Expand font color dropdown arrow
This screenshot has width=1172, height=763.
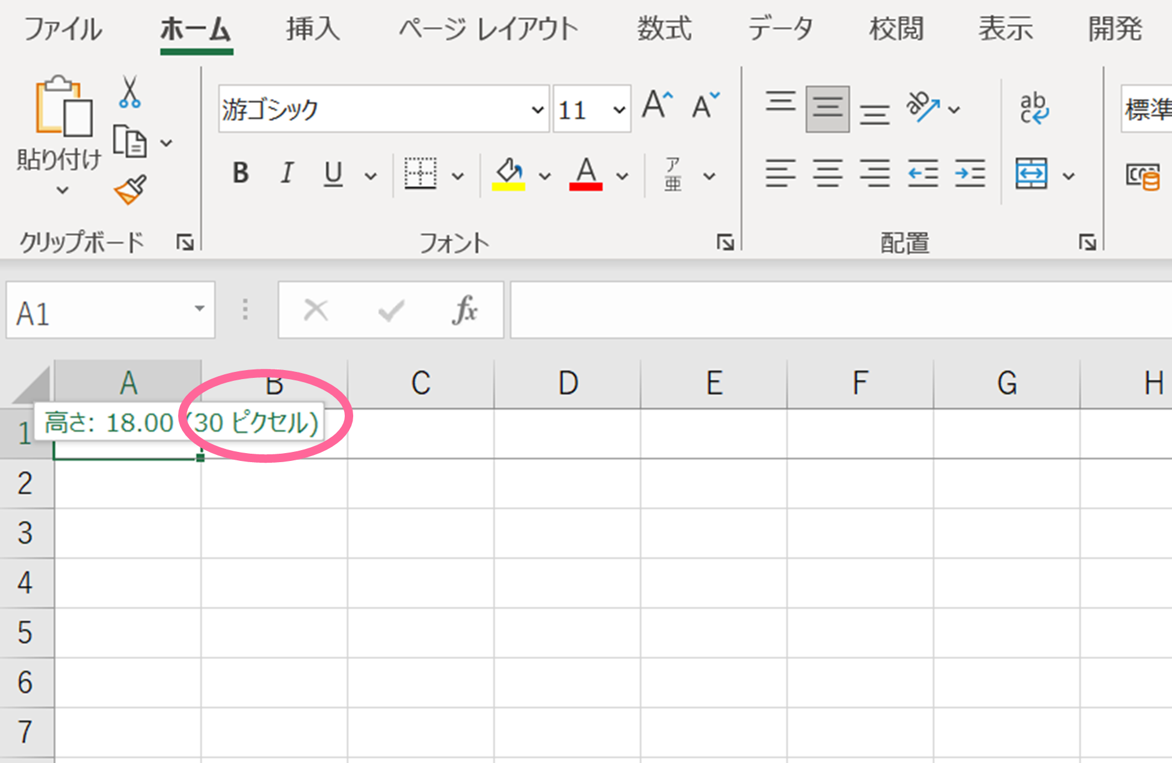(x=622, y=176)
